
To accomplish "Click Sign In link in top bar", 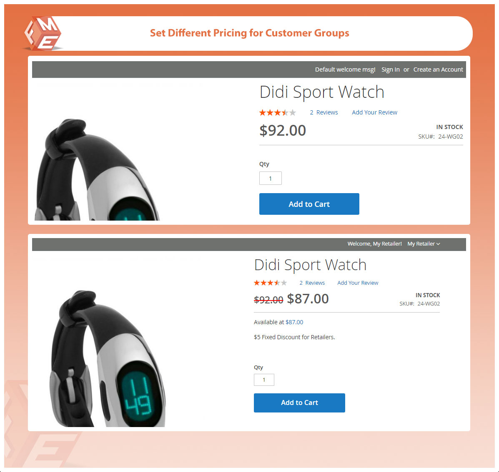I will point(391,70).
